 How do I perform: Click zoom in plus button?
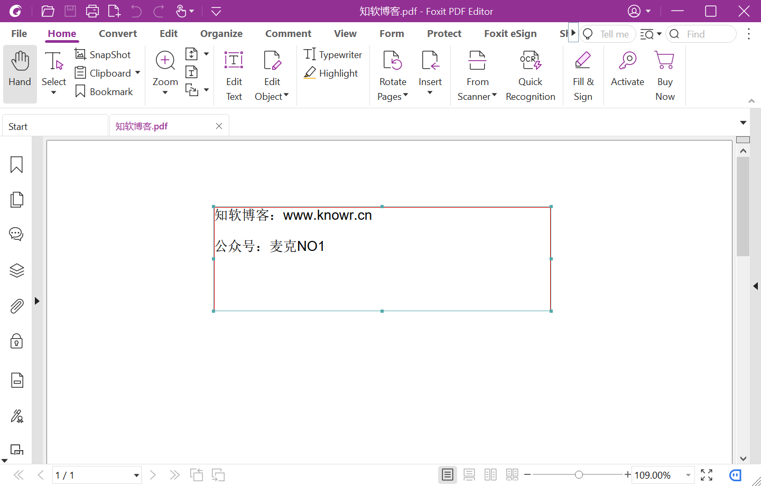[627, 474]
